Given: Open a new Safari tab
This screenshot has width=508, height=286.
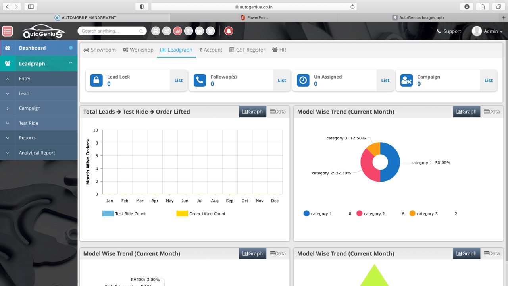Looking at the screenshot, I should coord(504,18).
